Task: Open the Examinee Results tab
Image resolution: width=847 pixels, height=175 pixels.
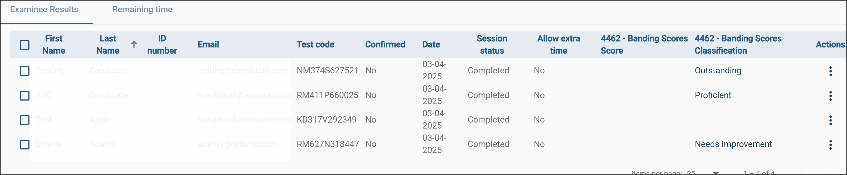Action: [x=44, y=10]
